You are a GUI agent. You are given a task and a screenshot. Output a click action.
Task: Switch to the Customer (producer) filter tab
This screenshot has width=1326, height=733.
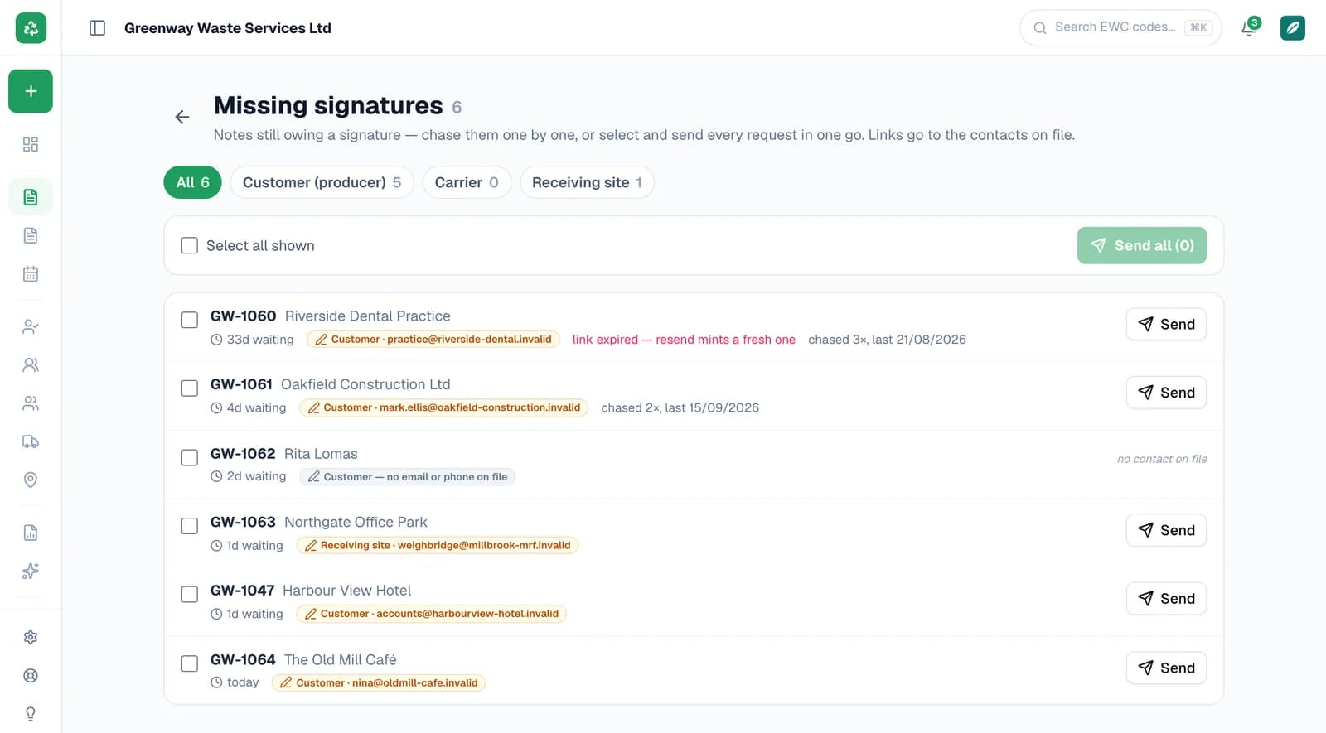point(322,182)
